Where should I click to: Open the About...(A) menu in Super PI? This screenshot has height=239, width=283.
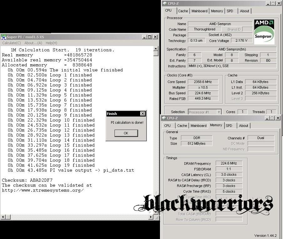(33, 43)
